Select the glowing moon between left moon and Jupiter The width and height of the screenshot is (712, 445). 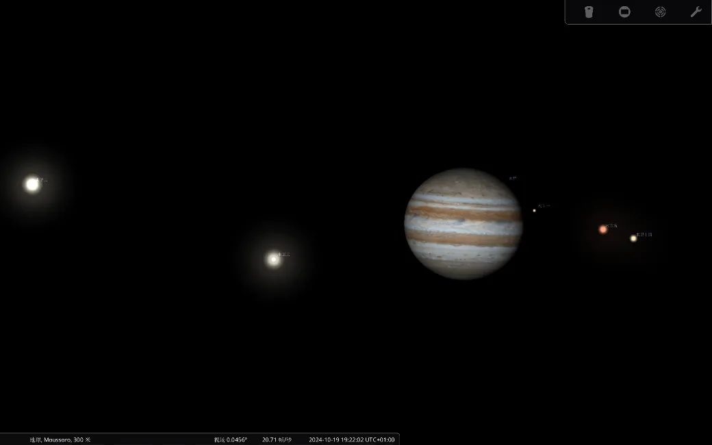pyautogui.click(x=273, y=259)
